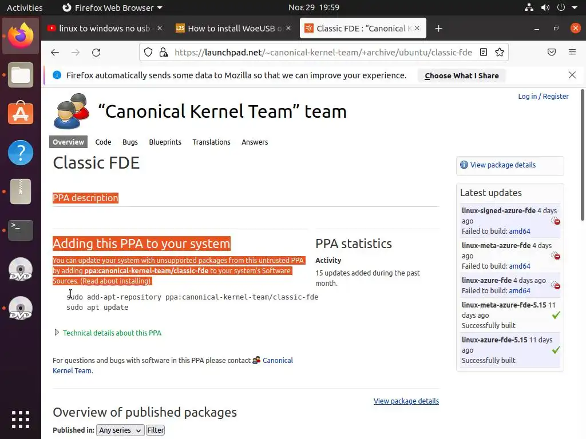Open the Terminal from the dock

click(21, 230)
